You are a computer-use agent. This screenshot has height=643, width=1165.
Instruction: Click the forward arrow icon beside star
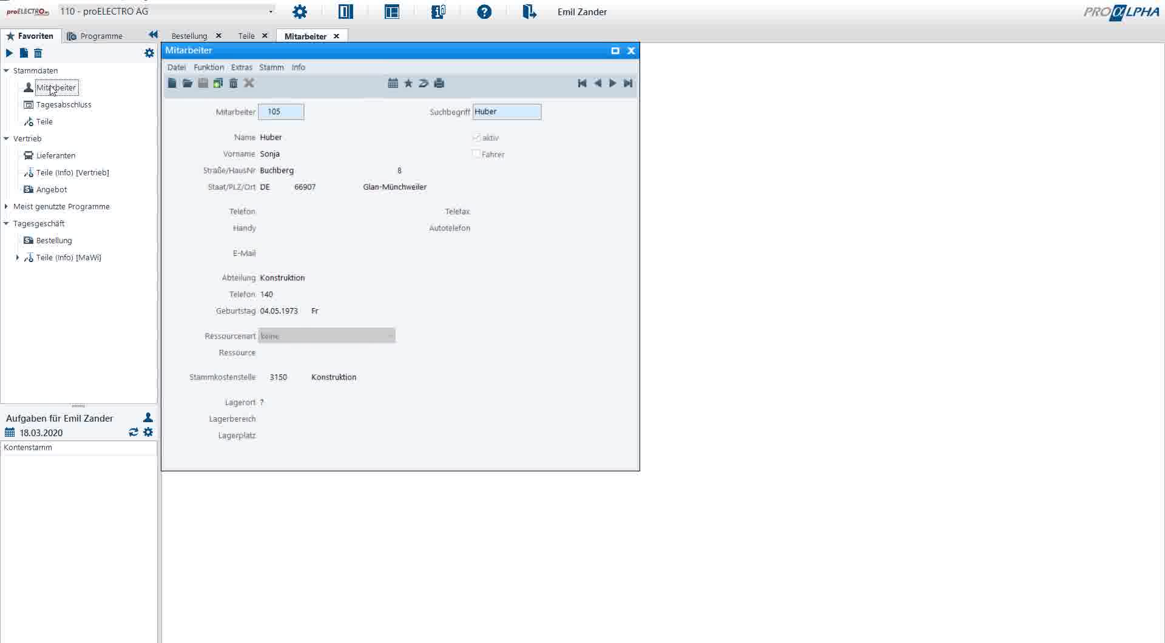coord(424,83)
